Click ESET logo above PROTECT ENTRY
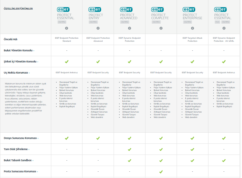The height and width of the screenshot is (178, 242). [95, 10]
